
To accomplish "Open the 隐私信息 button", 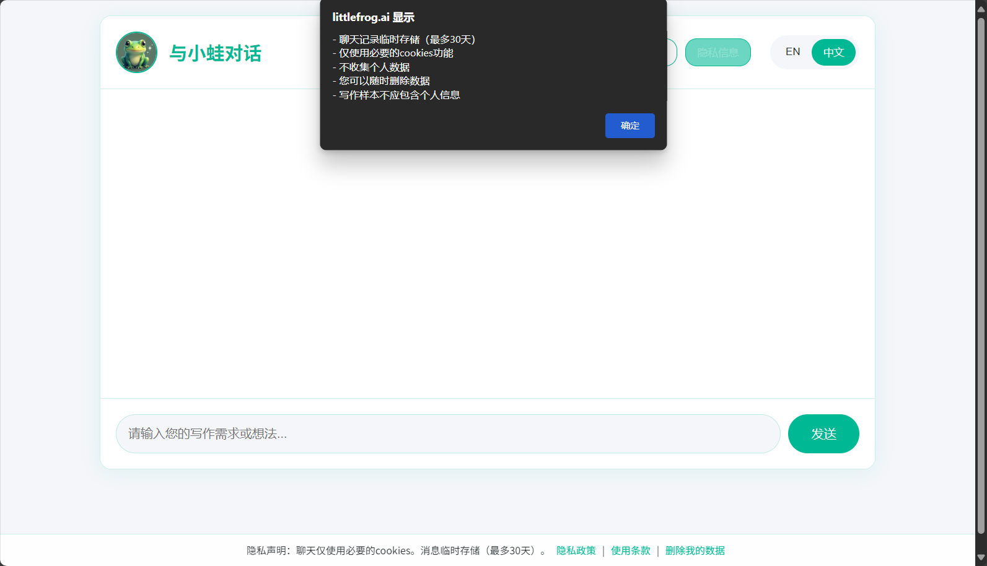I will pos(717,53).
